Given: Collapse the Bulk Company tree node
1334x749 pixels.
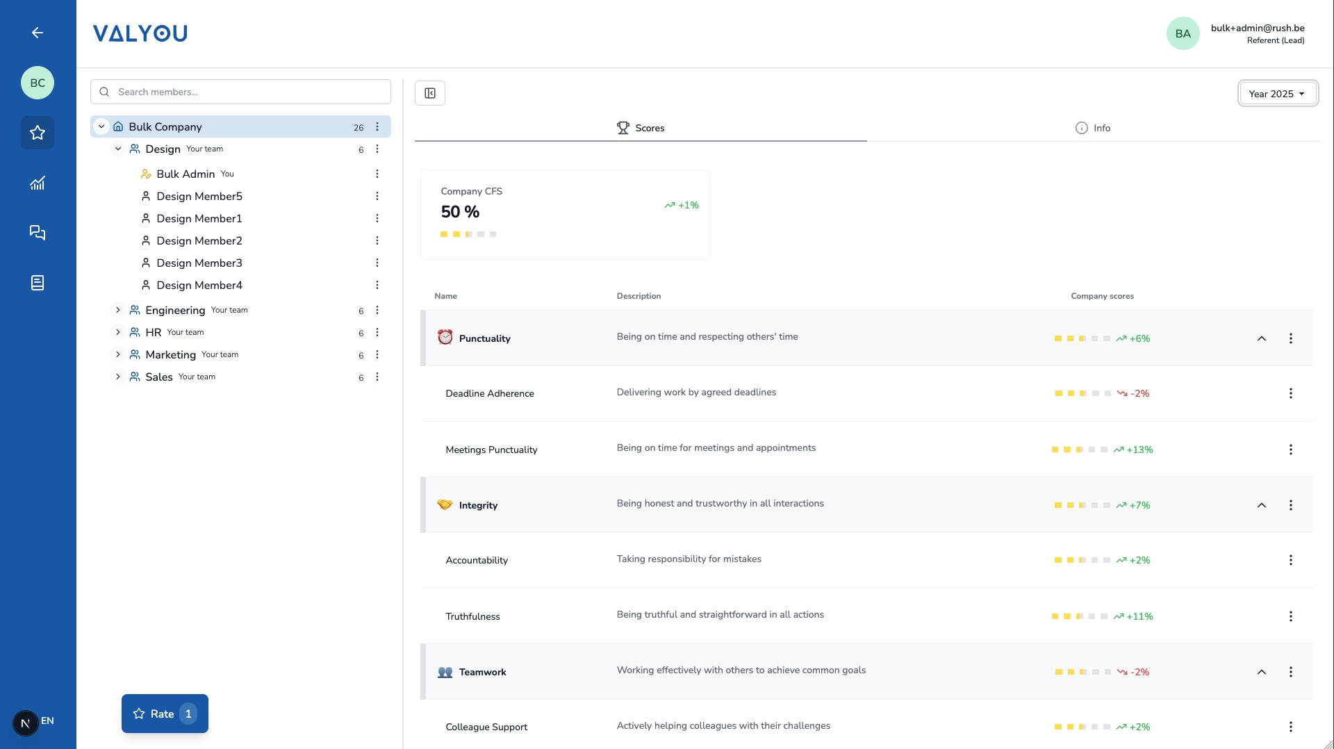Looking at the screenshot, I should pos(101,126).
